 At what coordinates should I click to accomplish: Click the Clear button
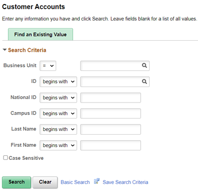[x=45, y=182]
